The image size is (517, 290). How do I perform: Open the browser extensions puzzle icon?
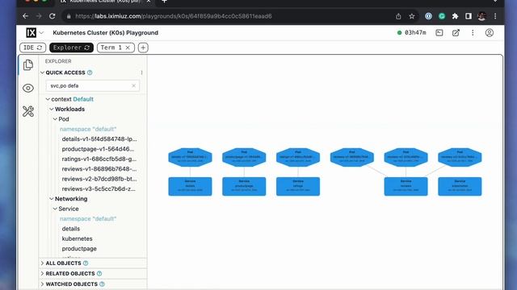coord(455,16)
